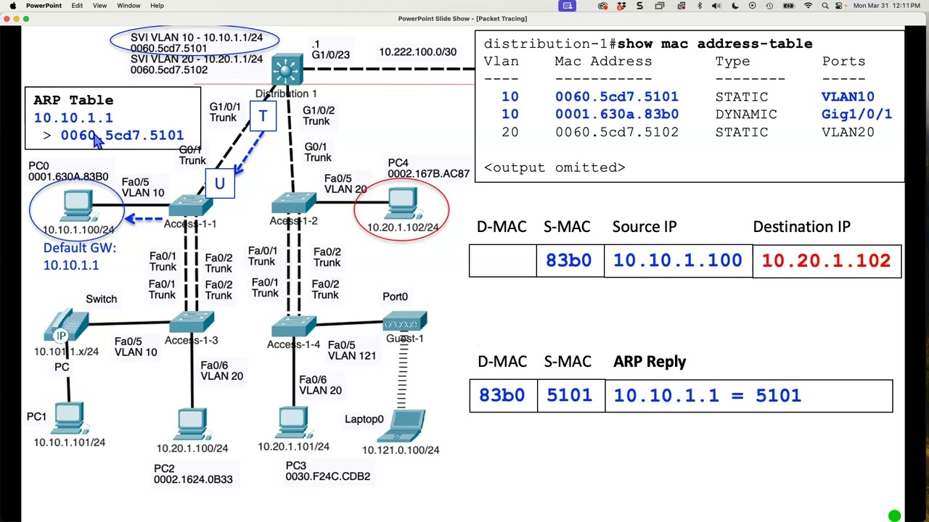The width and height of the screenshot is (929, 522).
Task: Click the Bluetooth menu bar icon
Action: [700, 6]
